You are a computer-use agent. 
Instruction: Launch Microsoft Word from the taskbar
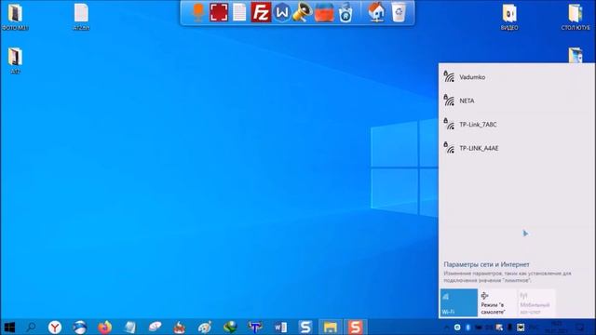[x=280, y=327]
